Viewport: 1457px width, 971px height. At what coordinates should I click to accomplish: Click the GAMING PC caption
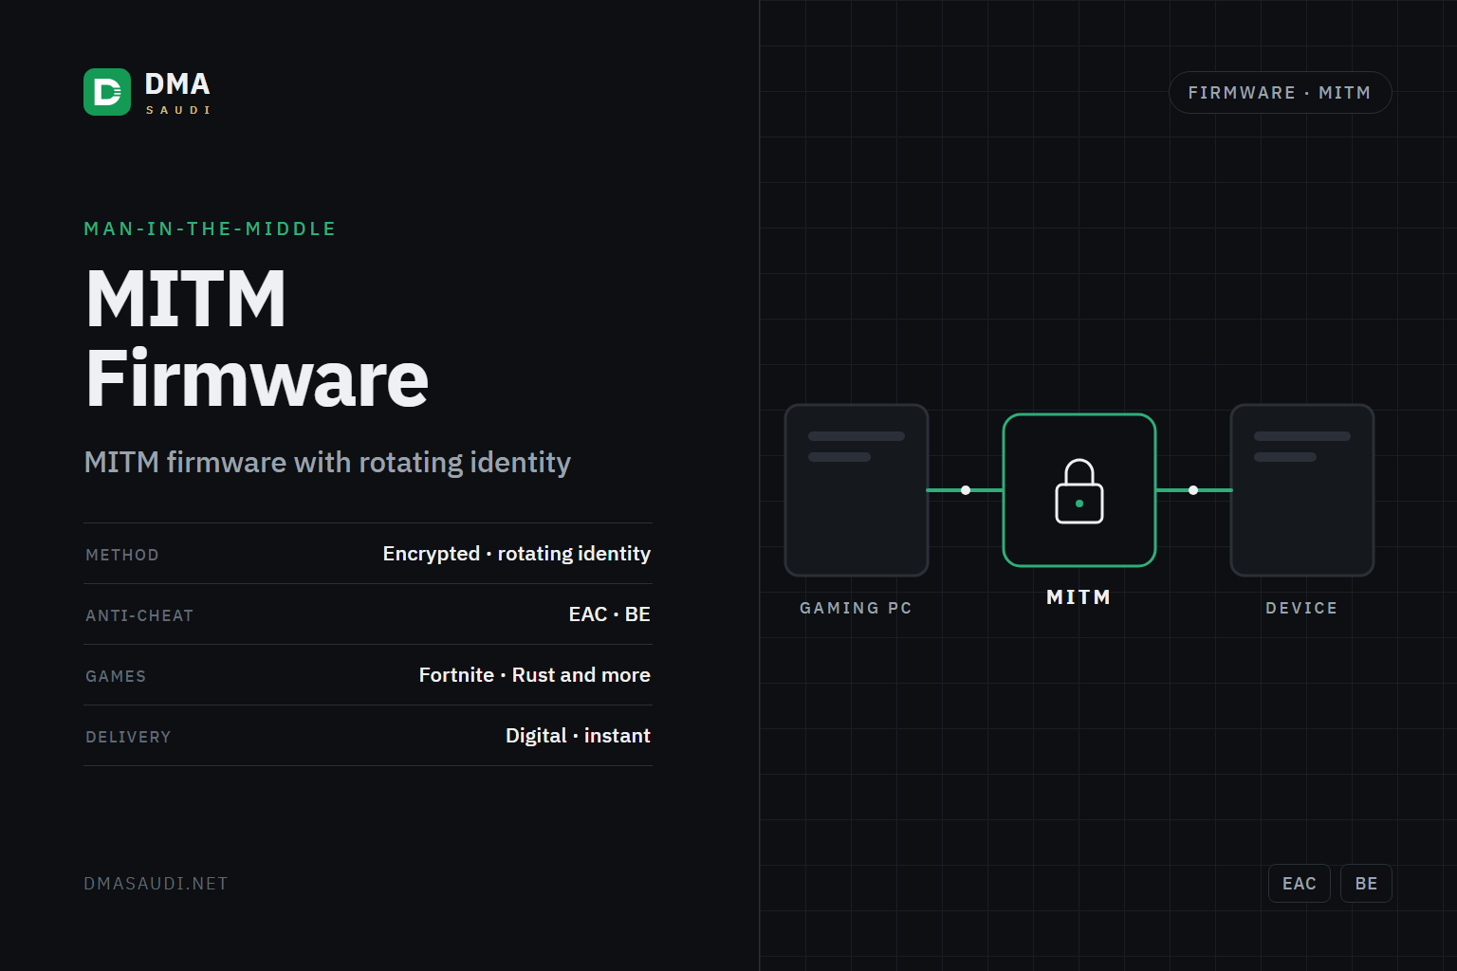(856, 608)
